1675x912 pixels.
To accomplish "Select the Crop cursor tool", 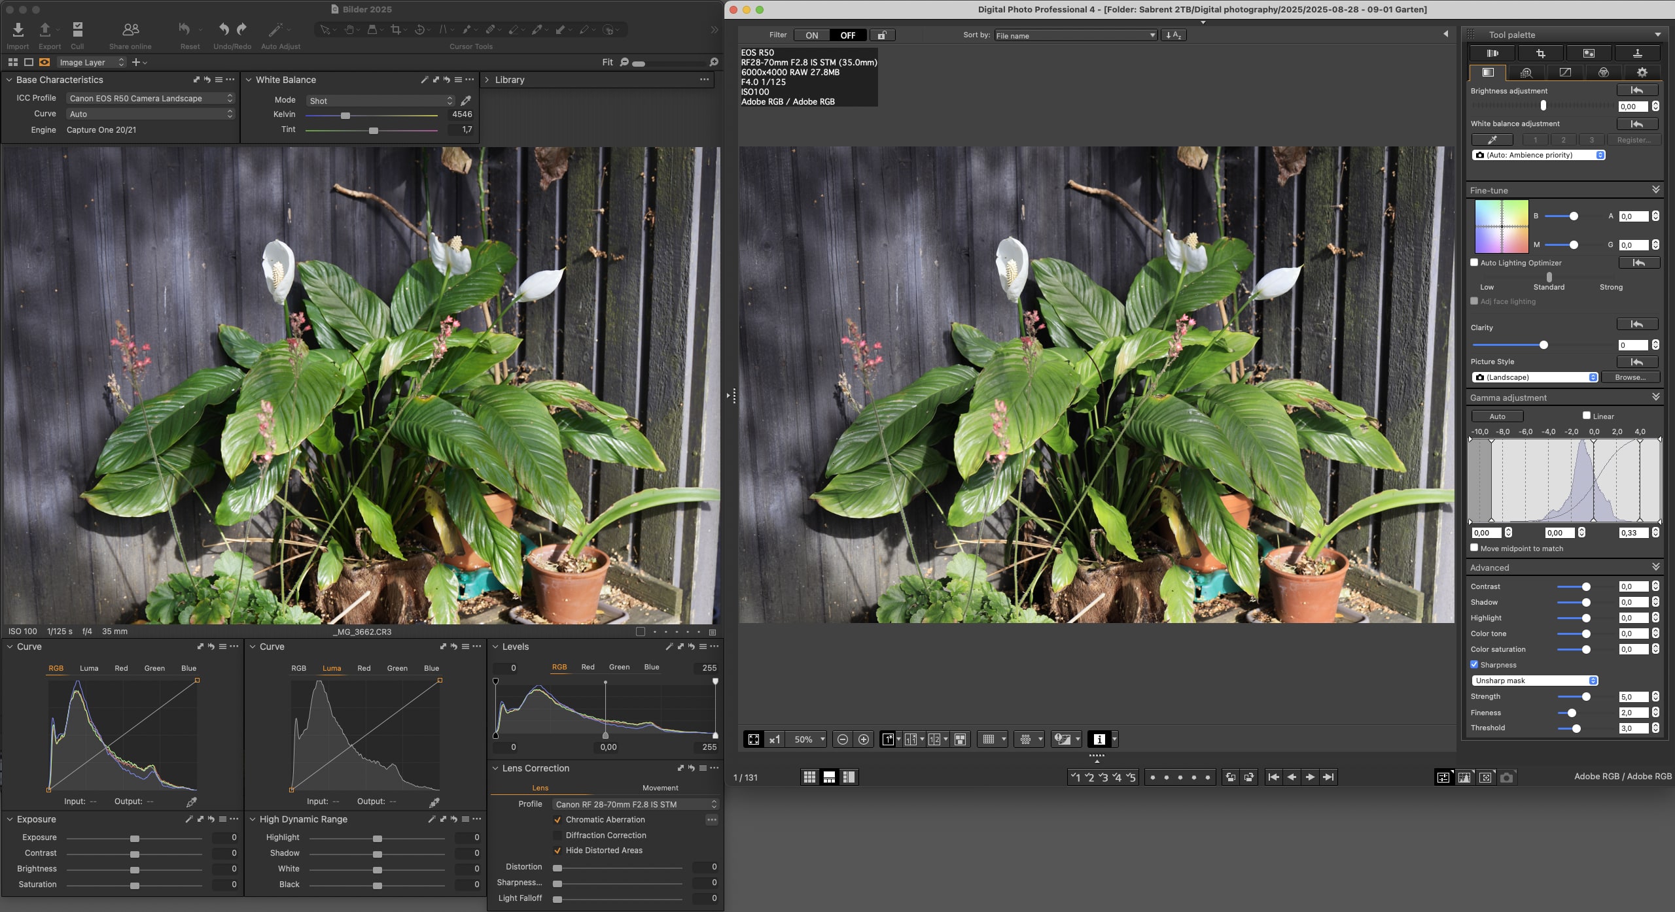I will pos(395,29).
